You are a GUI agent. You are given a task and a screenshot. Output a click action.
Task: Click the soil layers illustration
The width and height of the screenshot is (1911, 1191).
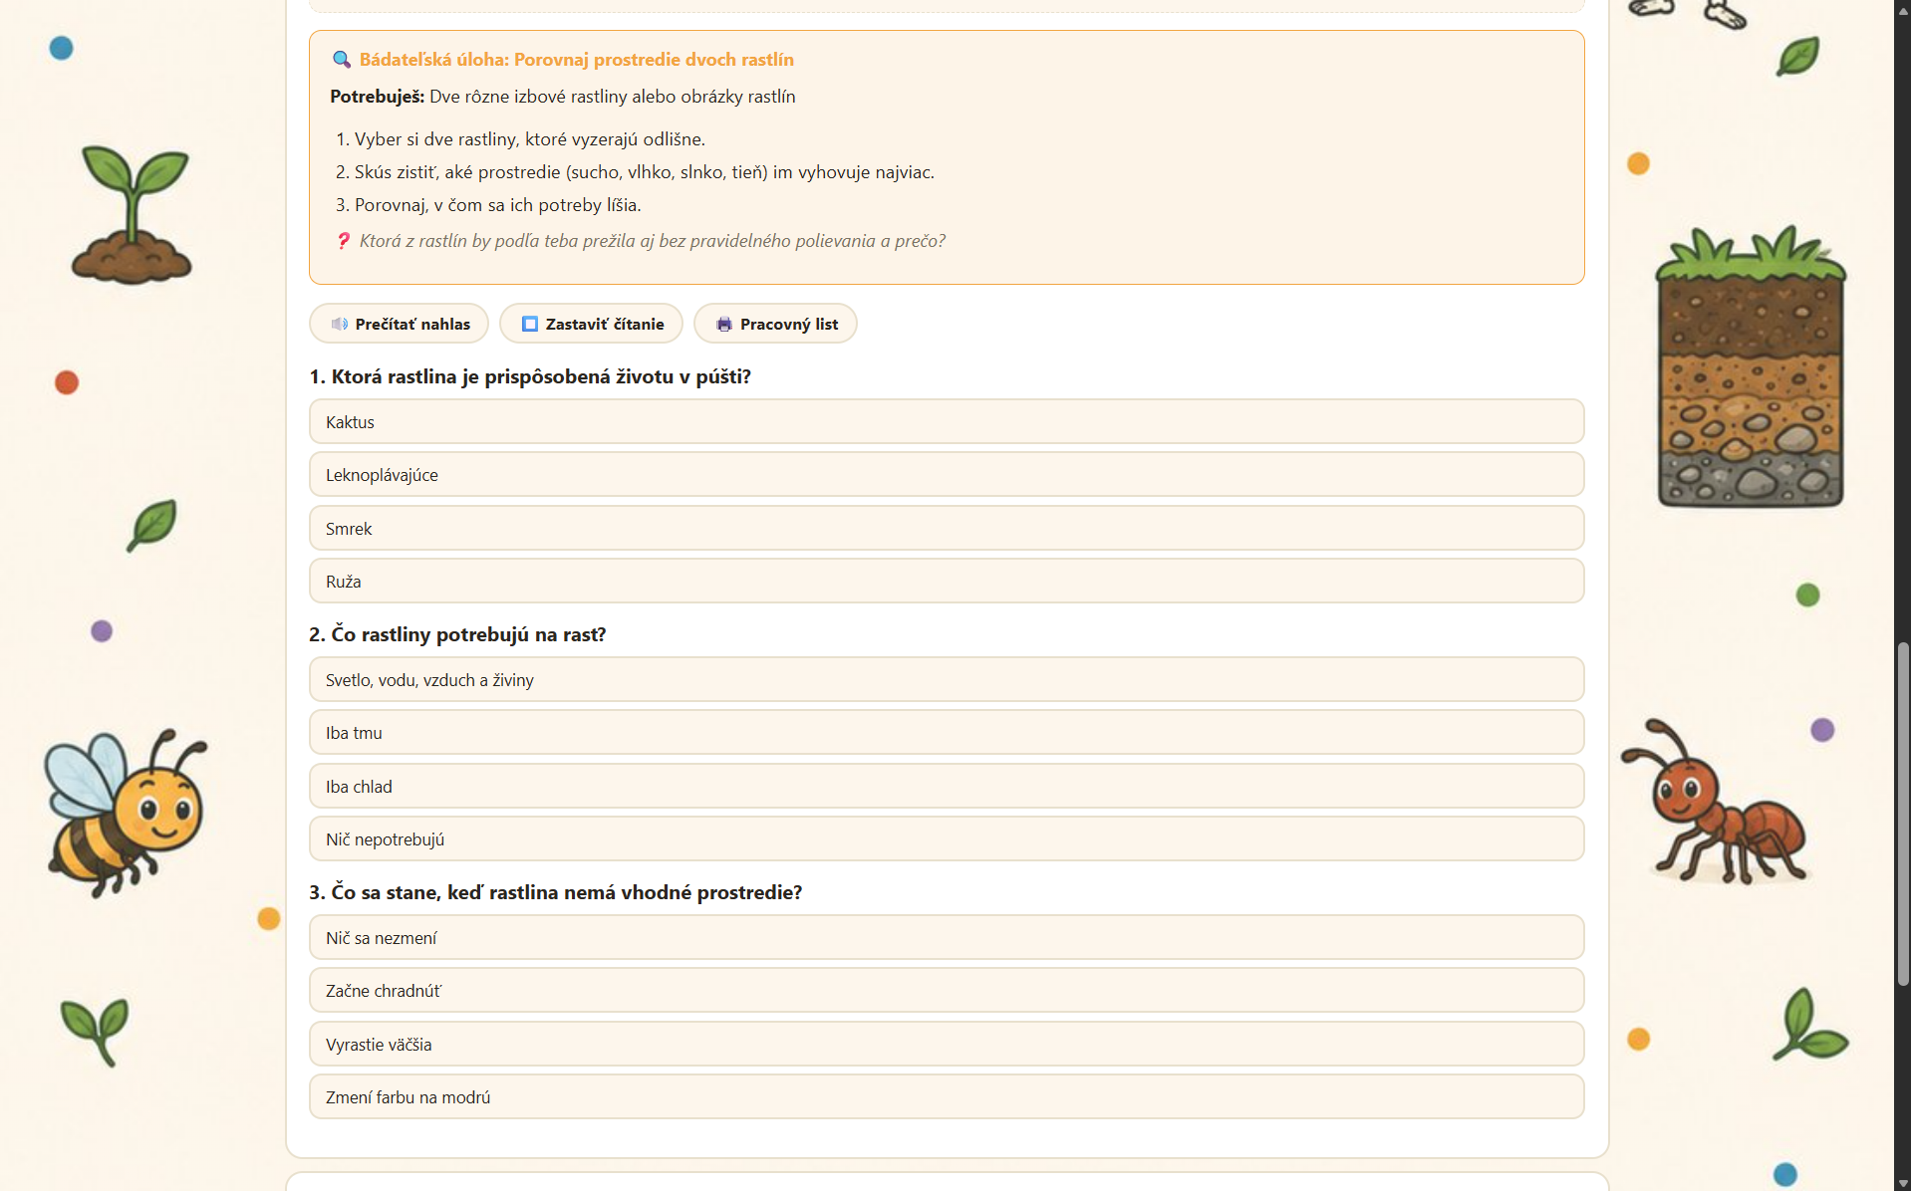click(1751, 366)
